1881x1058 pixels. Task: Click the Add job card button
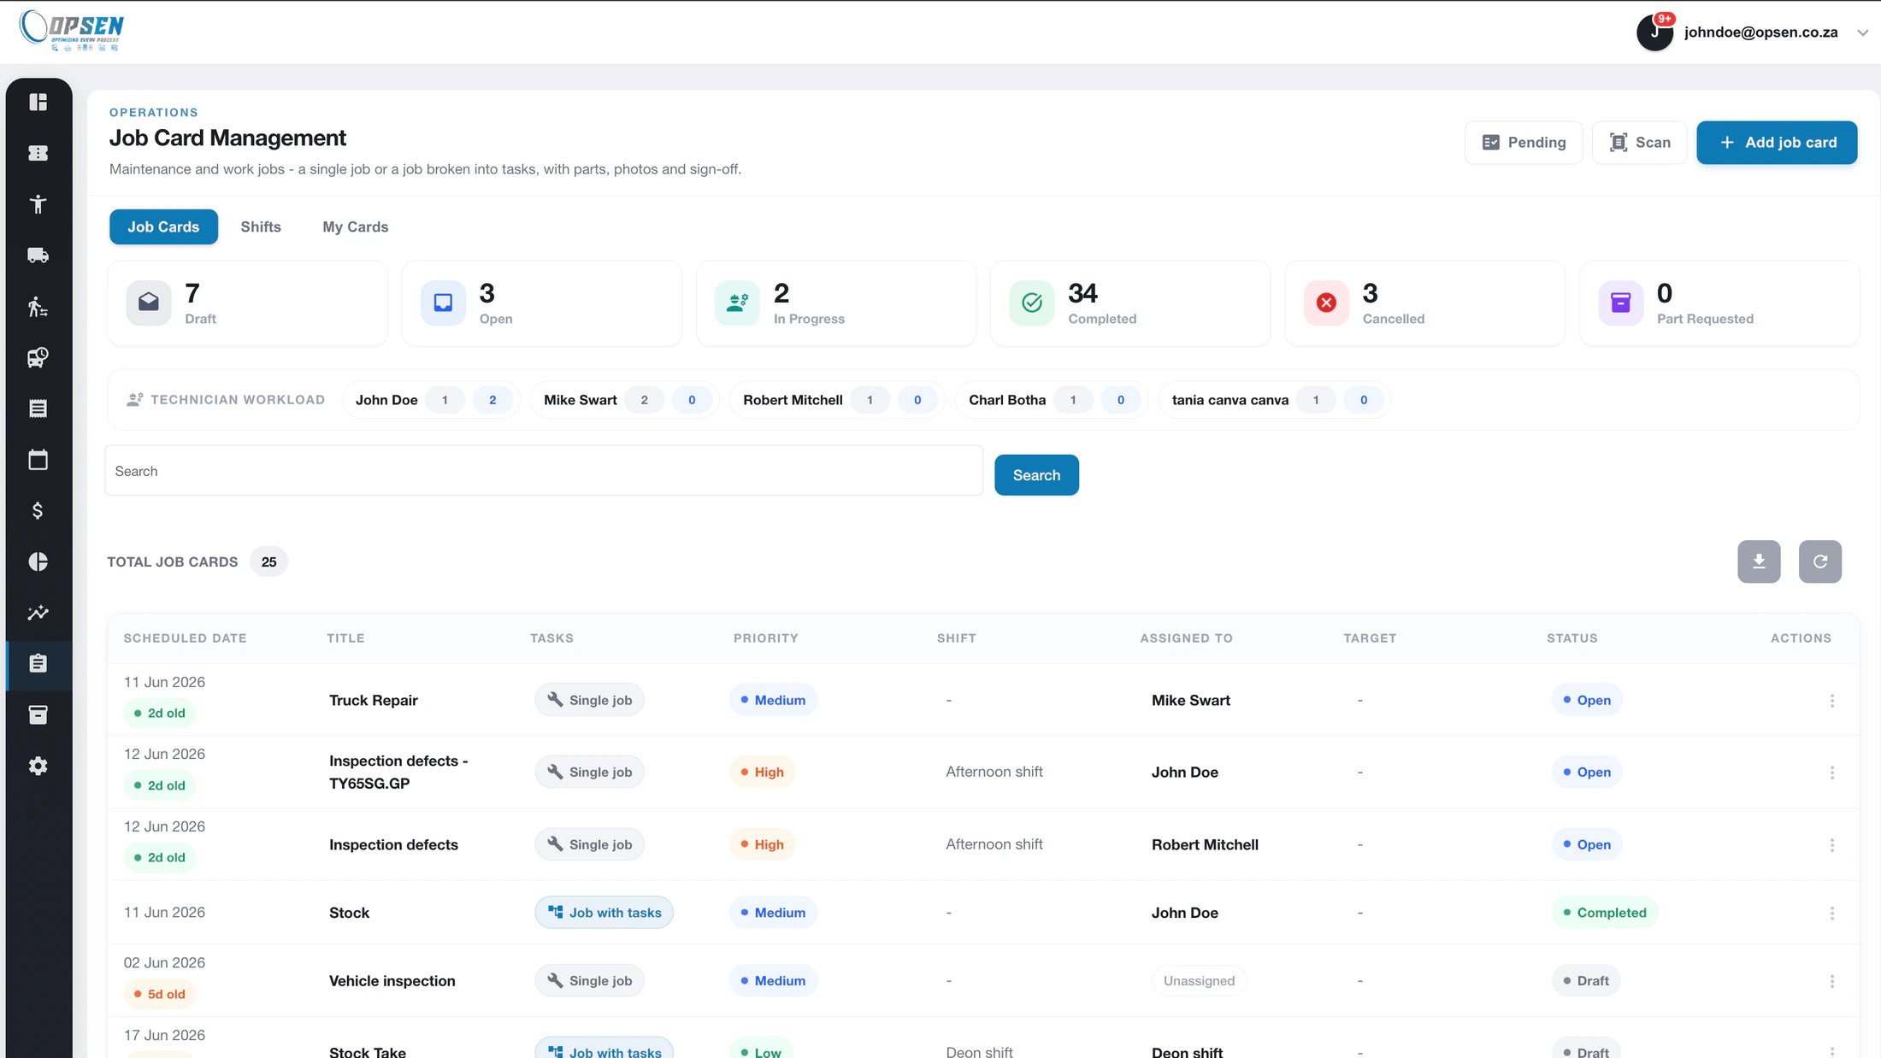(x=1777, y=143)
